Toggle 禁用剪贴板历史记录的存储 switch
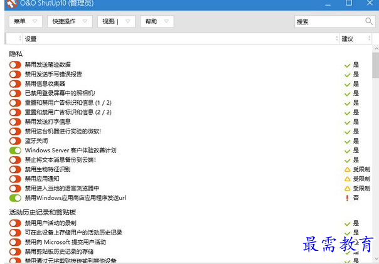This screenshot has height=264, width=379. [x=15, y=251]
